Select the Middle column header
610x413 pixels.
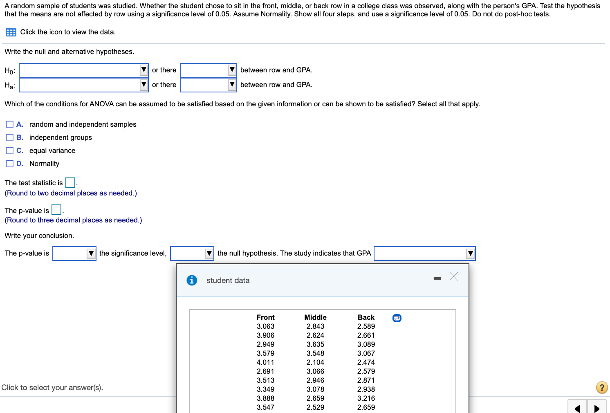tap(315, 317)
